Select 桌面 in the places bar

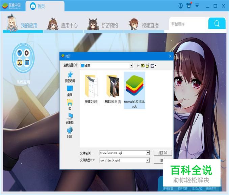[x=70, y=91]
